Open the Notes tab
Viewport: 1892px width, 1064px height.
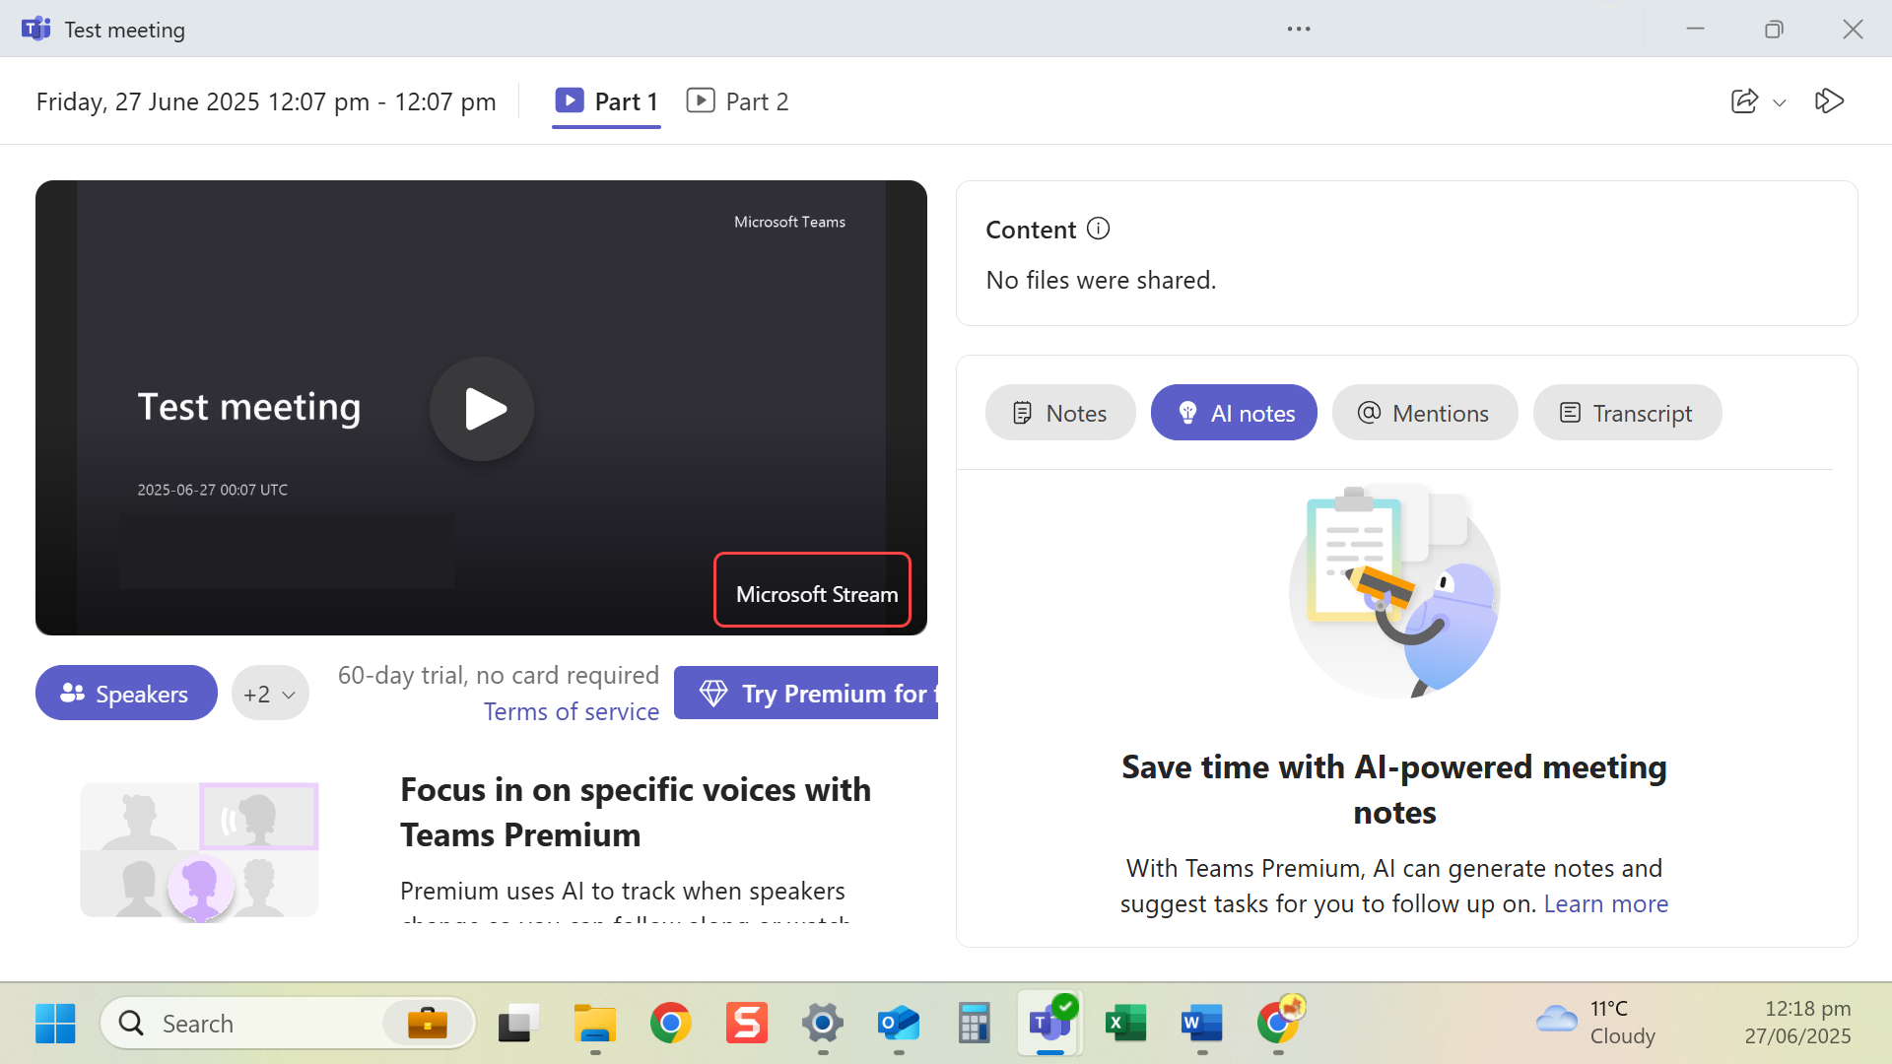point(1060,413)
